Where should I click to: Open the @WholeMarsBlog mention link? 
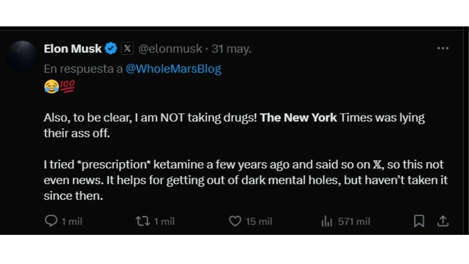coord(173,69)
